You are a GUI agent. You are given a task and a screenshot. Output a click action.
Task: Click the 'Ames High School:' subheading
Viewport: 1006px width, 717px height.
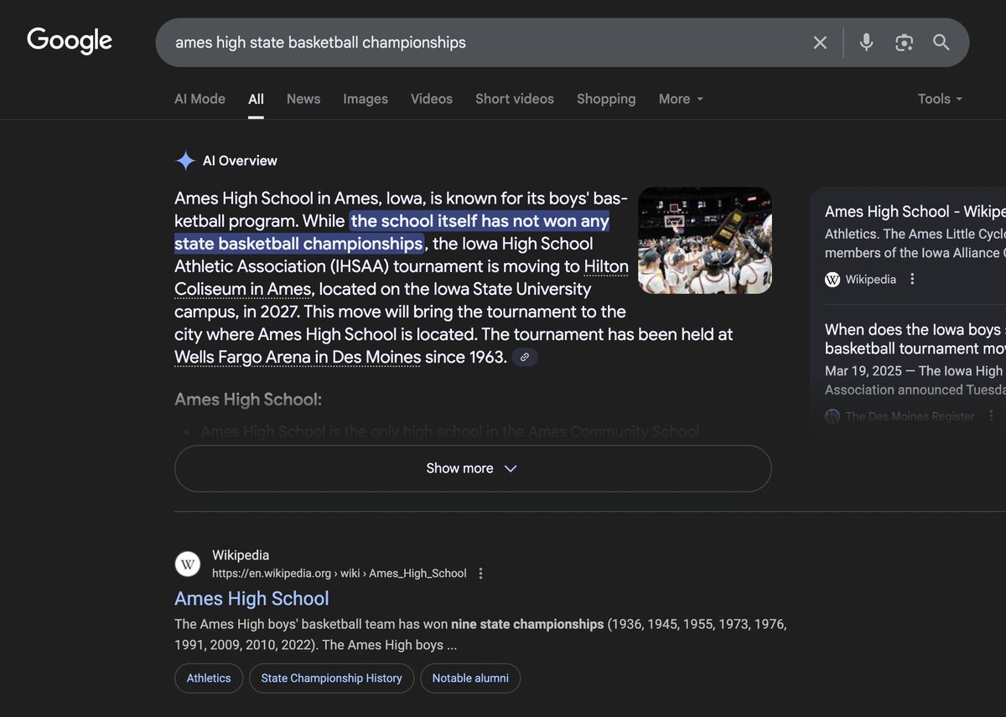pos(248,400)
